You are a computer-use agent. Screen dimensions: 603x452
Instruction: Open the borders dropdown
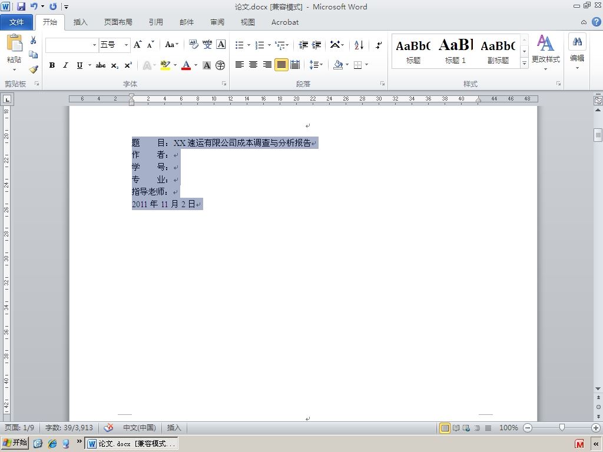(366, 65)
